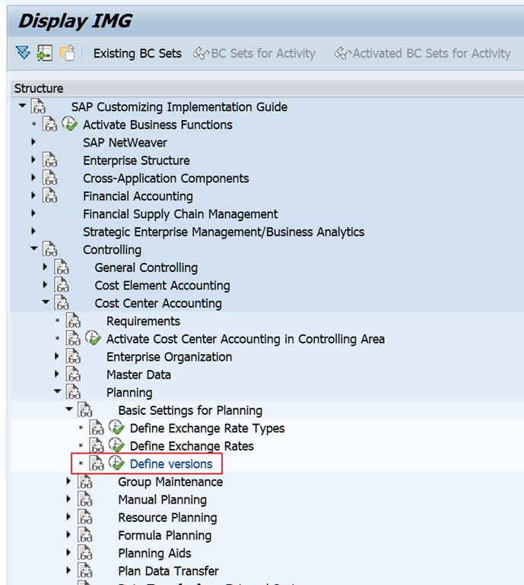Open documentation icon for Define versions
This screenshot has height=585, width=524.
pyautogui.click(x=97, y=463)
